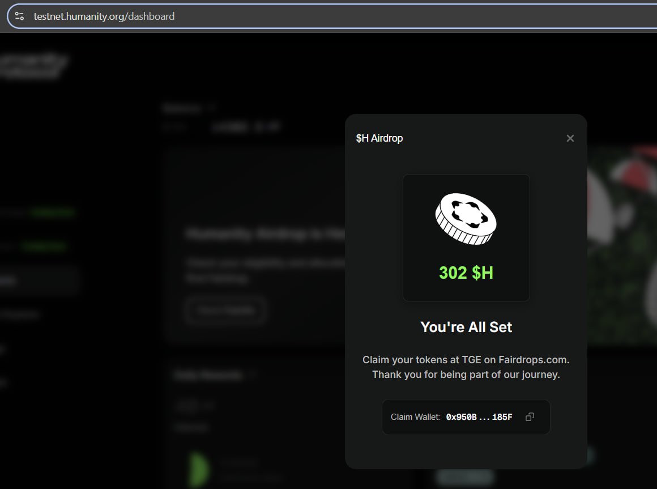Open site information icon in address bar

(19, 16)
